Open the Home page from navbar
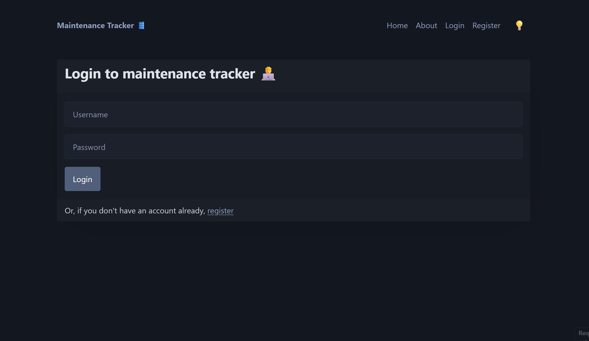Viewport: 589px width, 341px height. (397, 26)
